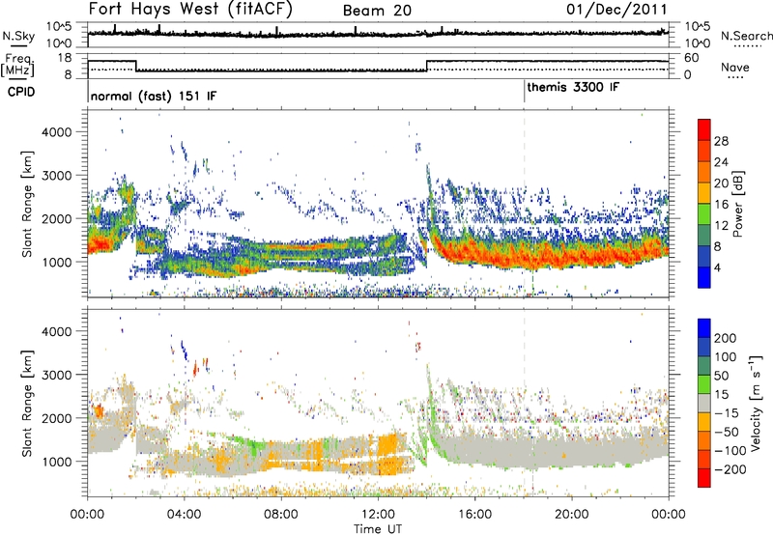Click the date '01/Dec/2011'
Screen dimensions: 773x535
[616, 10]
